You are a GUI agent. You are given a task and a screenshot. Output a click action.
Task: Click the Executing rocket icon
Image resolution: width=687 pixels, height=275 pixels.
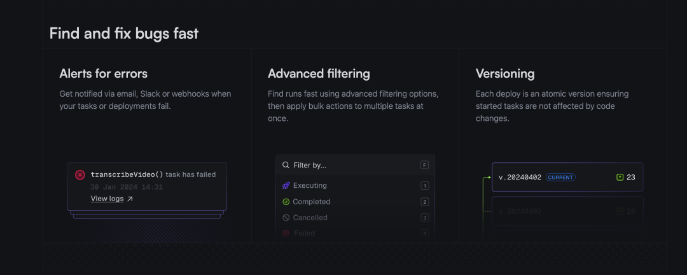point(286,185)
